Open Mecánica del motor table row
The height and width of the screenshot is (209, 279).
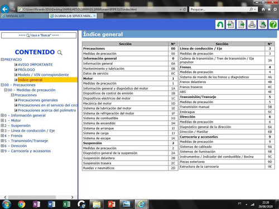click(x=130, y=104)
